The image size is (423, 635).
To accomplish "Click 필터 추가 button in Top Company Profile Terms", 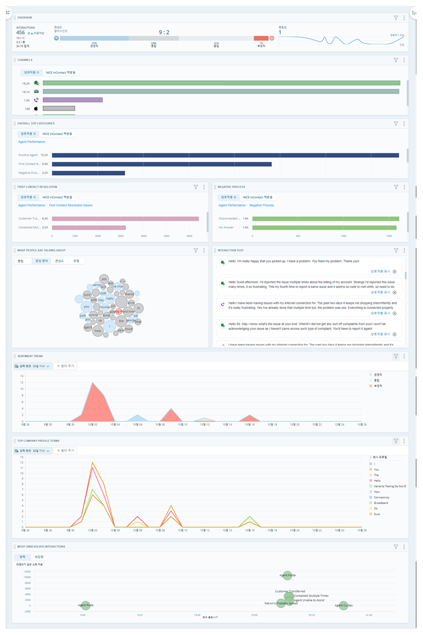I will tap(65, 450).
